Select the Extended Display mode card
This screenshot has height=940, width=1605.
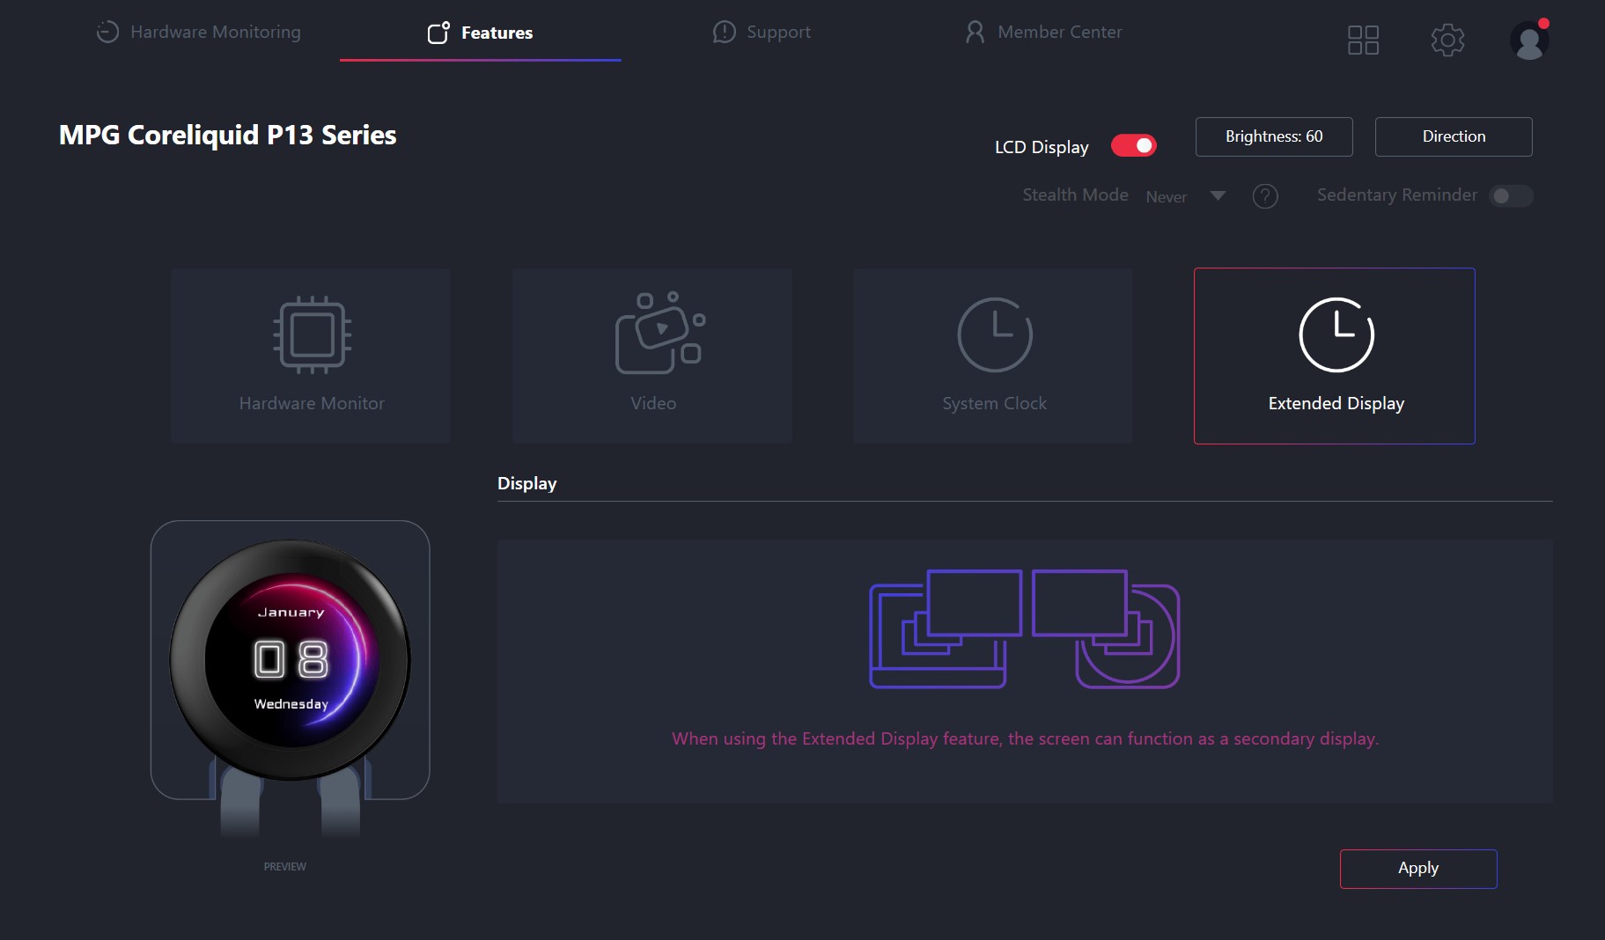click(1335, 356)
